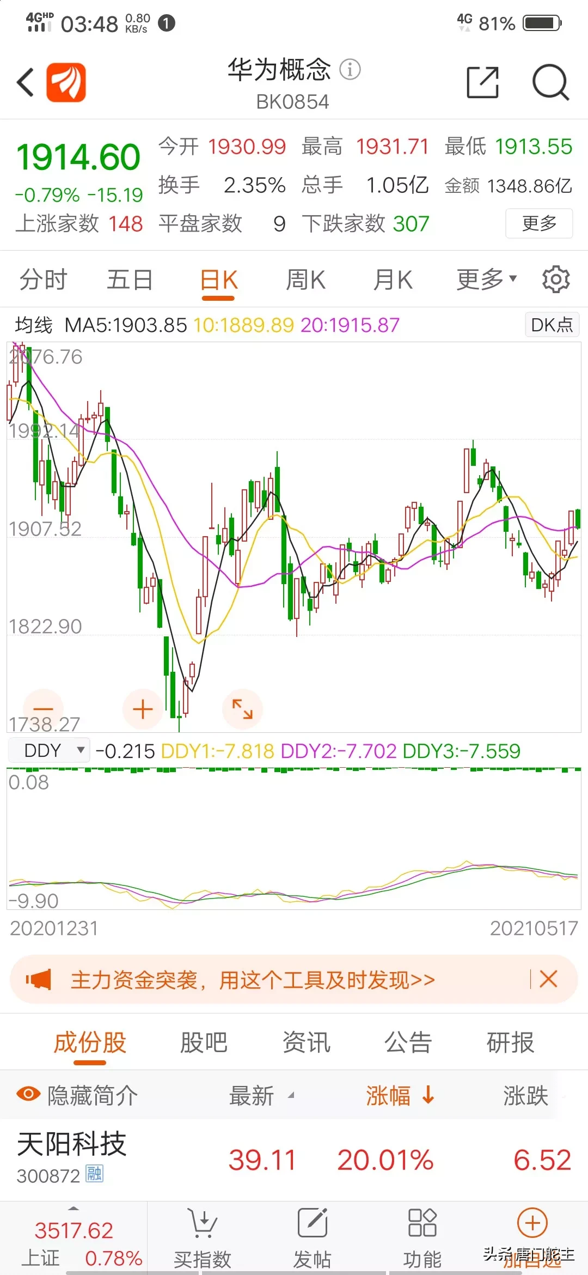Screen dimensions: 588x1275
Task: Sort by 涨幅 descending arrow
Action: [x=428, y=1095]
